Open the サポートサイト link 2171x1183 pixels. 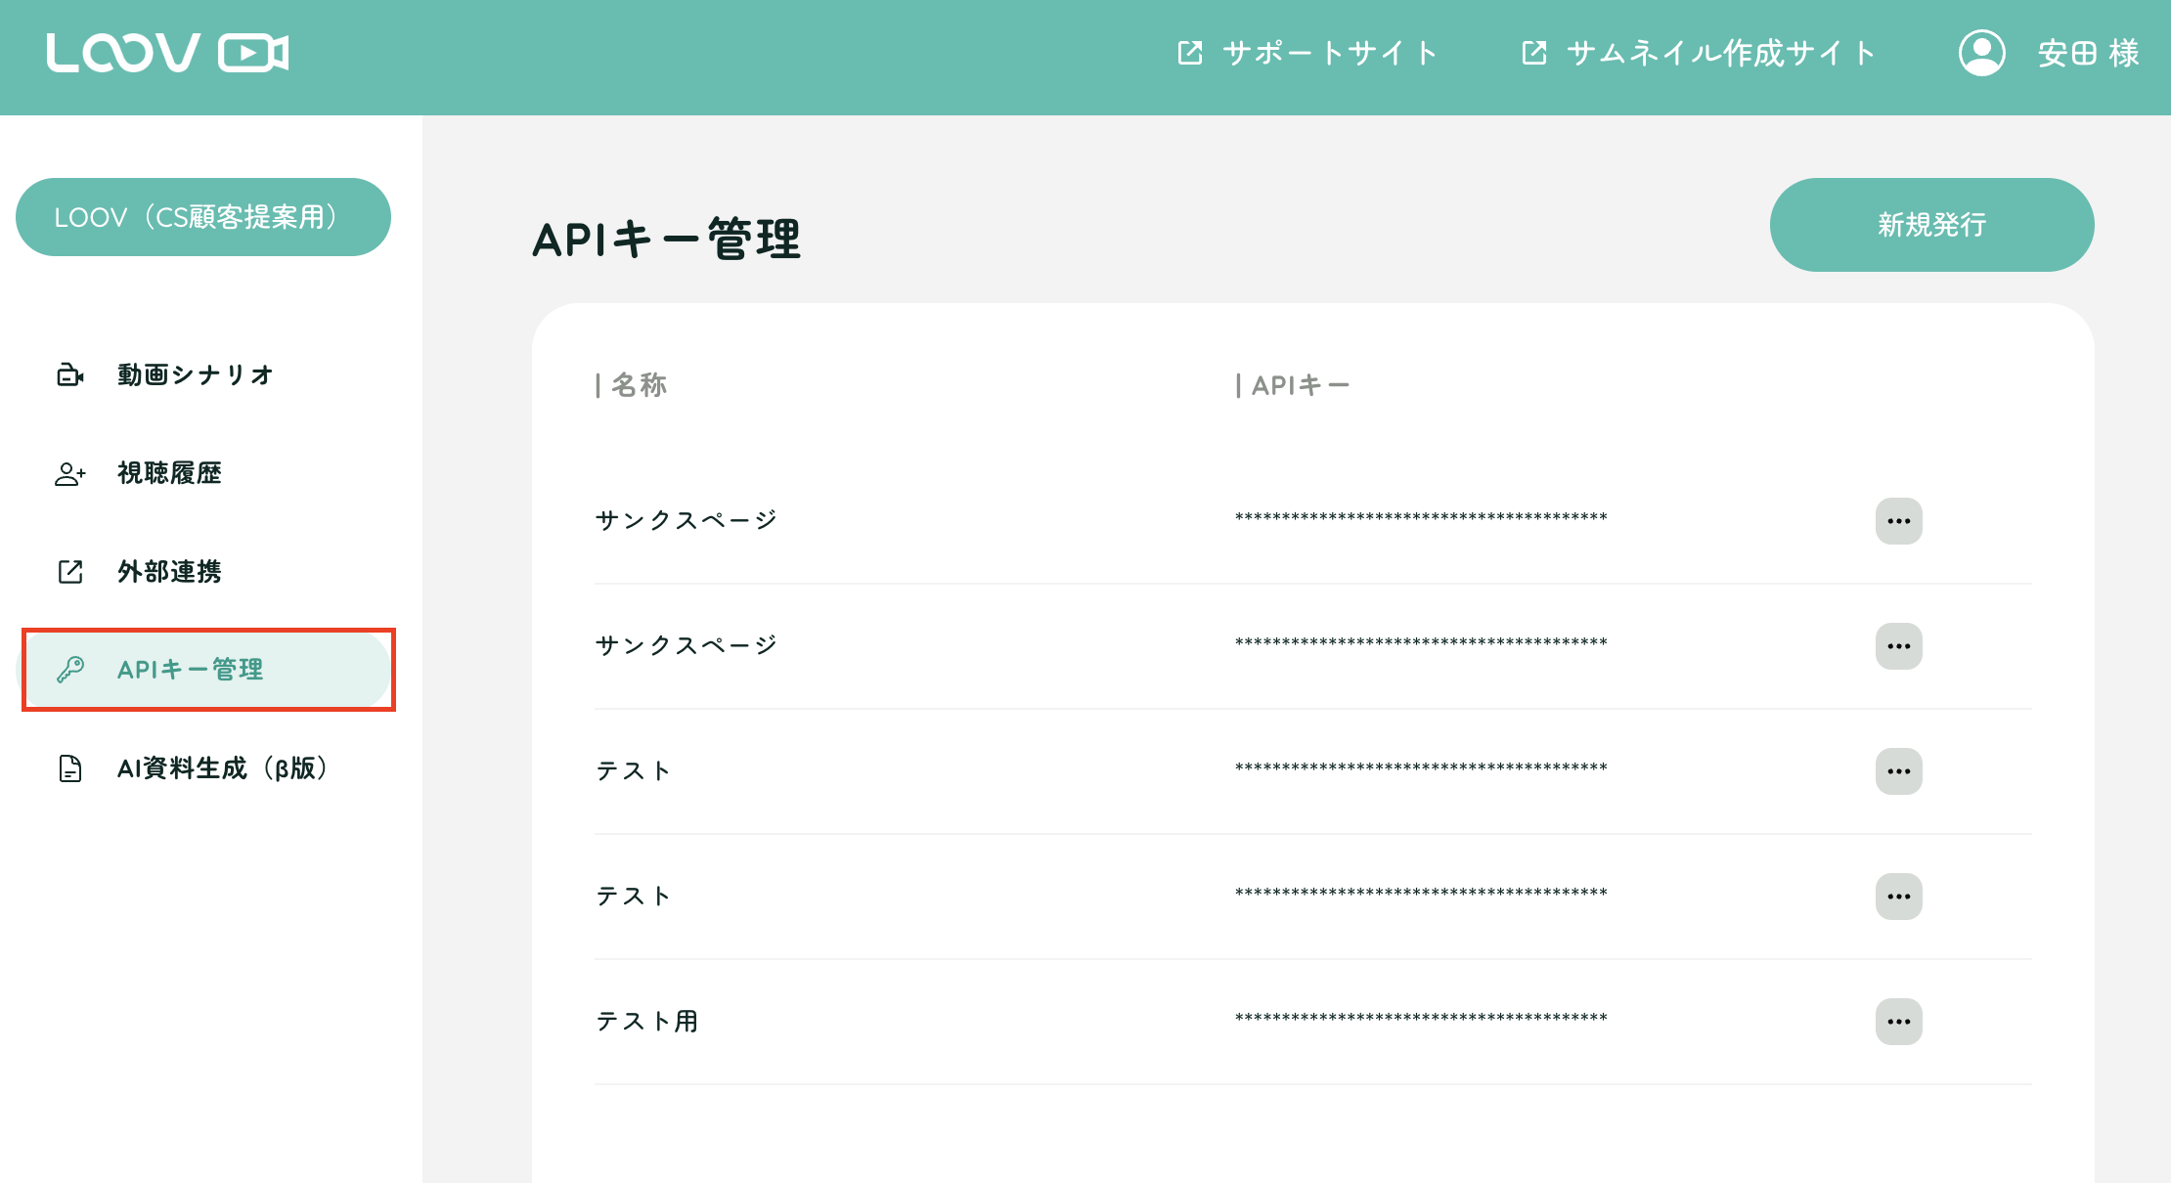(1329, 53)
